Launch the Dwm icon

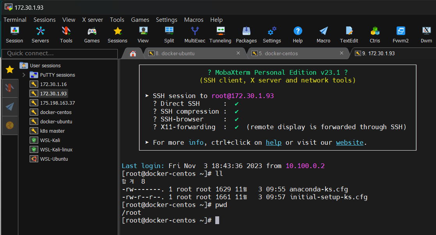tap(426, 35)
